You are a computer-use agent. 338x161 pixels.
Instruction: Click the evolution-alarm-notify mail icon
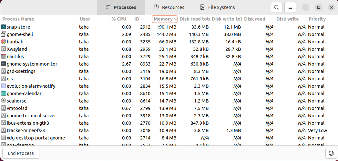tap(4, 86)
